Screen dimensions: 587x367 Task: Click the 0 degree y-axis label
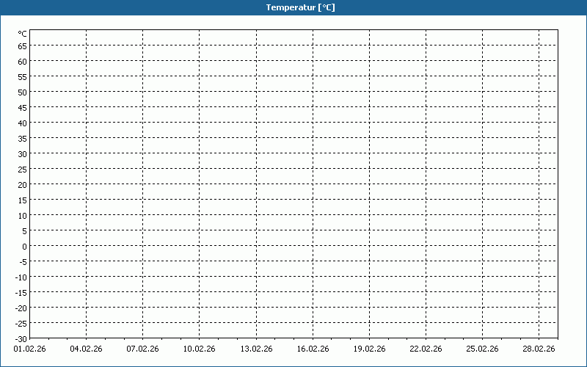click(24, 246)
